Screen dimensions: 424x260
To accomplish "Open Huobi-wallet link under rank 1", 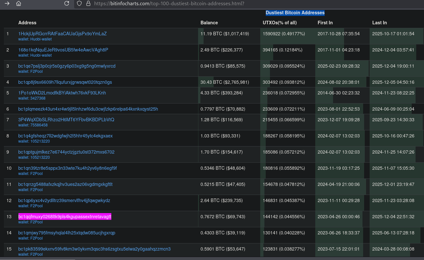I will point(35,39).
